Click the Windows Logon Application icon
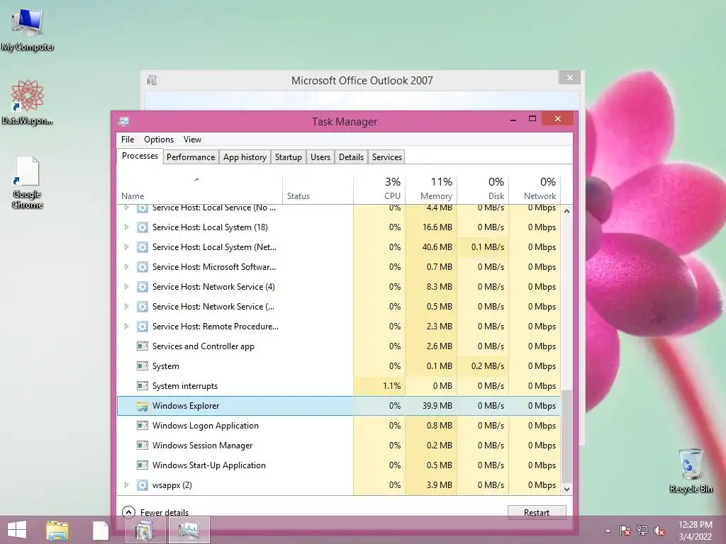The width and height of the screenshot is (726, 544). [x=142, y=426]
